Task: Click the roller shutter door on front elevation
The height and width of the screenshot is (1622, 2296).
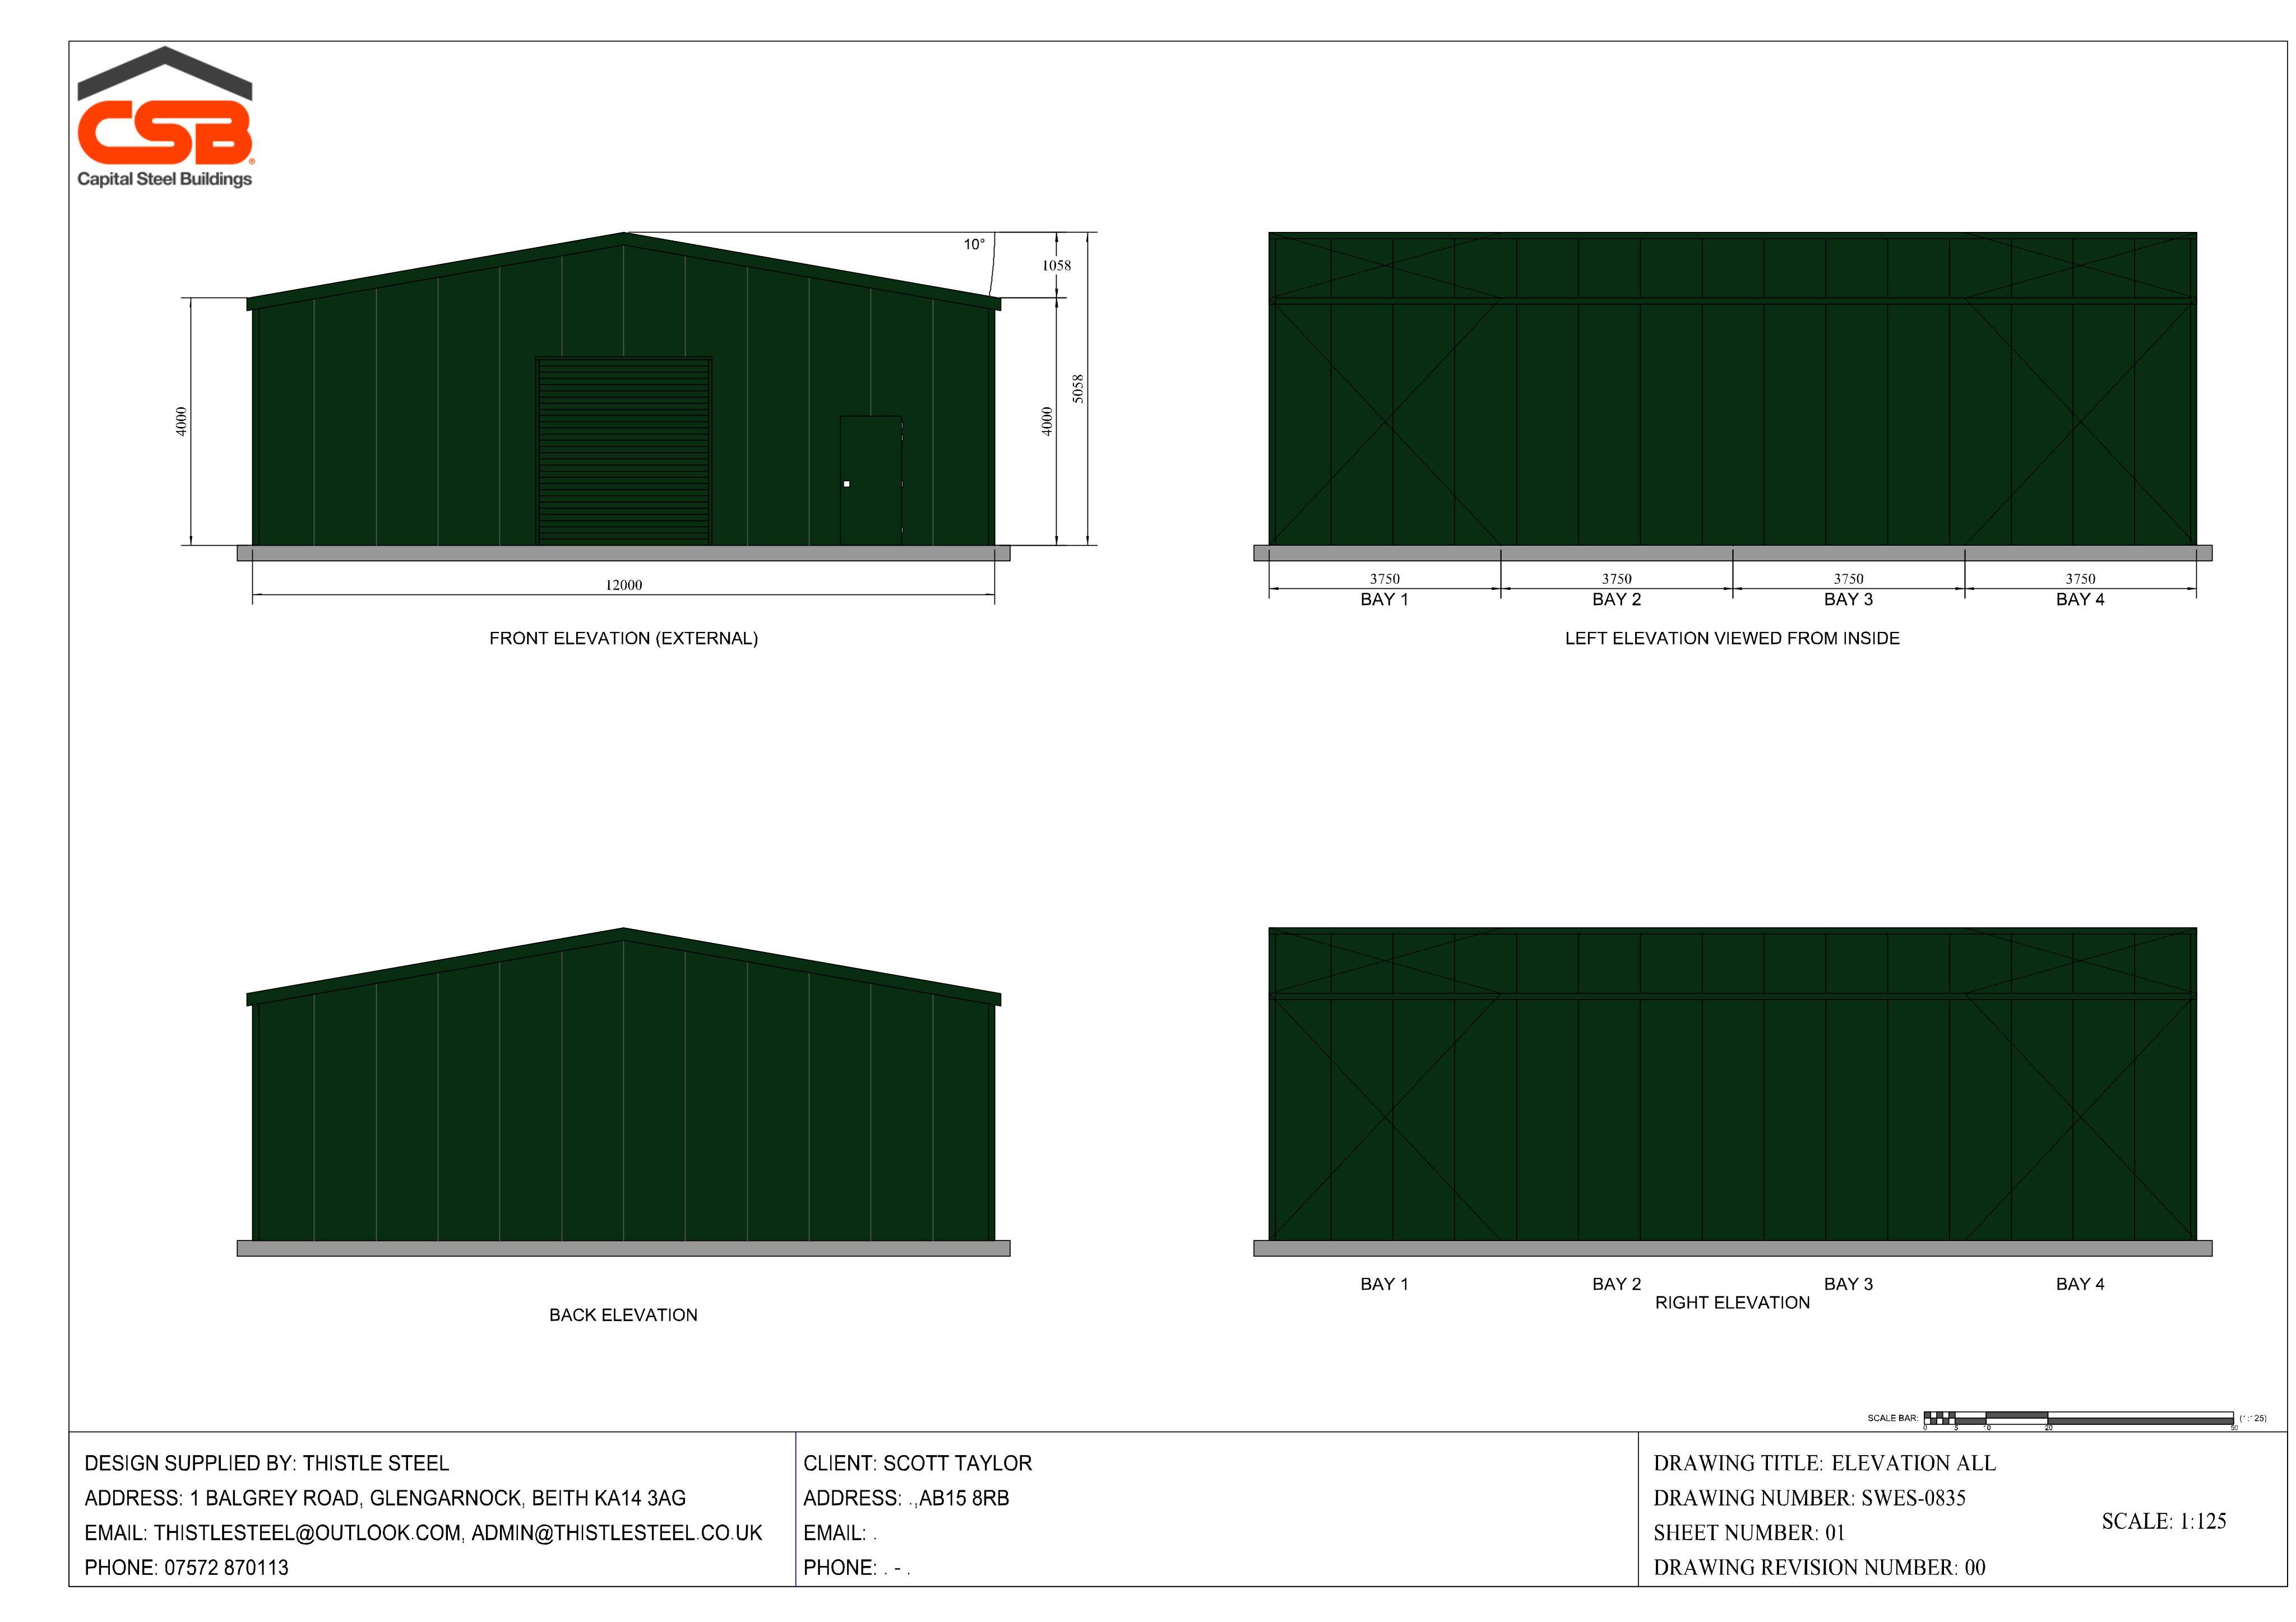Action: (624, 450)
